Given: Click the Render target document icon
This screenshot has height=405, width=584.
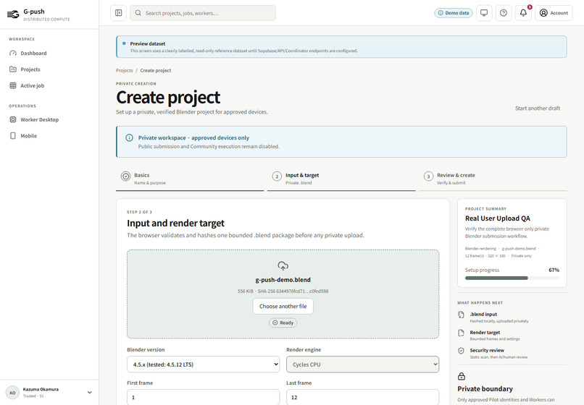Looking at the screenshot, I should pyautogui.click(x=461, y=333).
